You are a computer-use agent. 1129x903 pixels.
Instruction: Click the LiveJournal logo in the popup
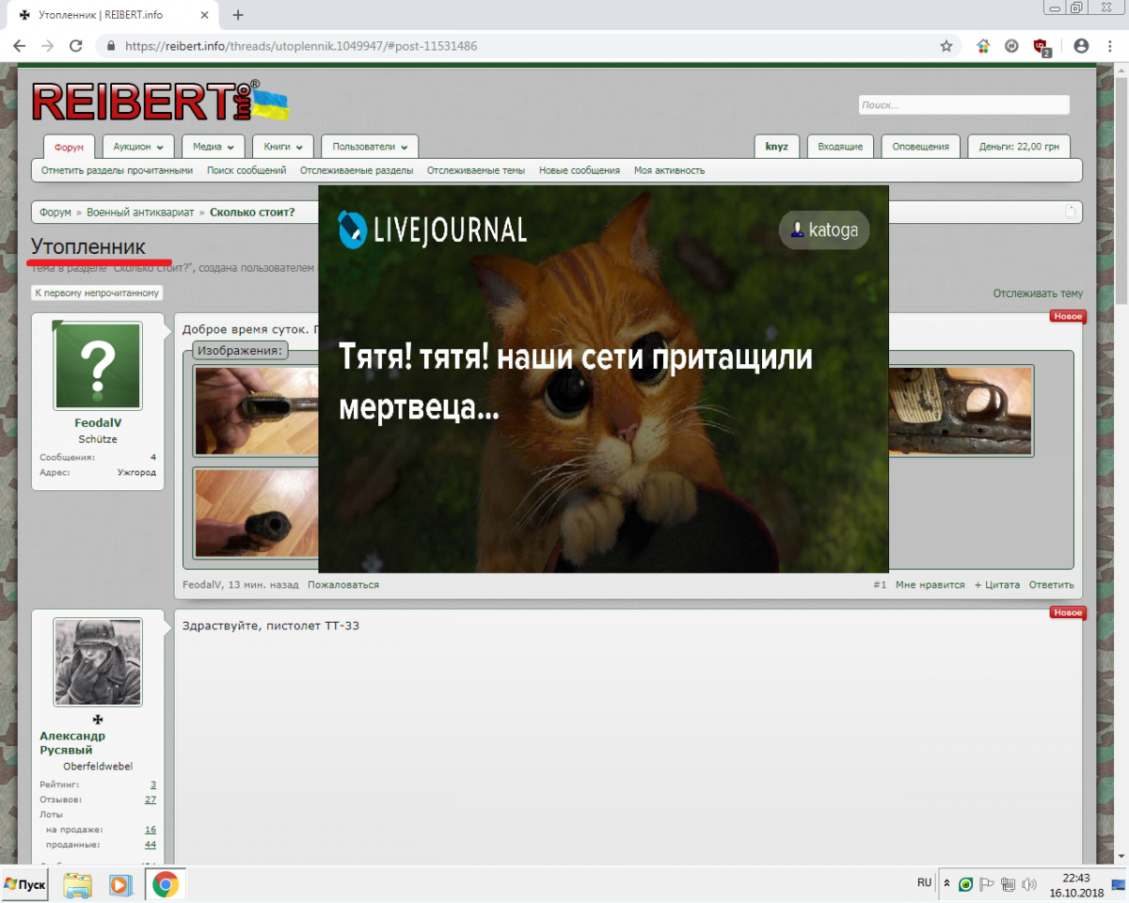[433, 230]
